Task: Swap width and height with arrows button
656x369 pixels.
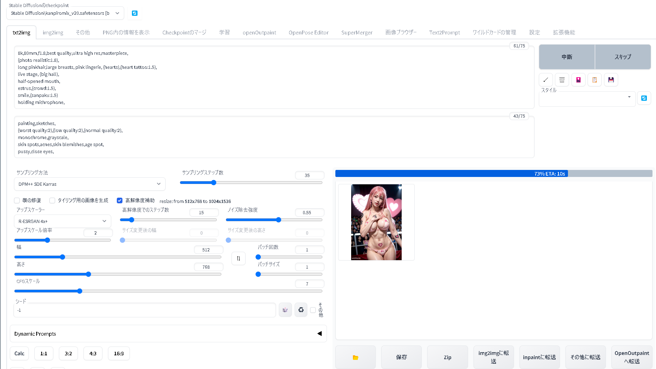Action: pos(239,259)
